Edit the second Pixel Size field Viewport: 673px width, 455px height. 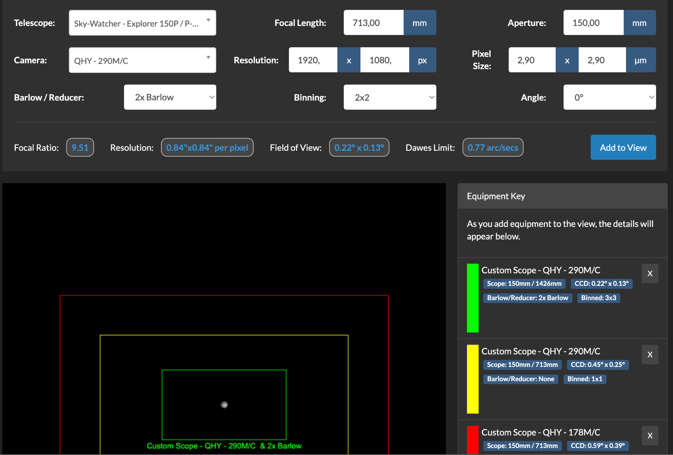click(x=602, y=60)
